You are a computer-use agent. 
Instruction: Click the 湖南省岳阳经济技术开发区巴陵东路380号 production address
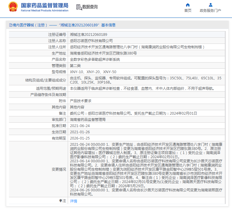coord(103,53)
